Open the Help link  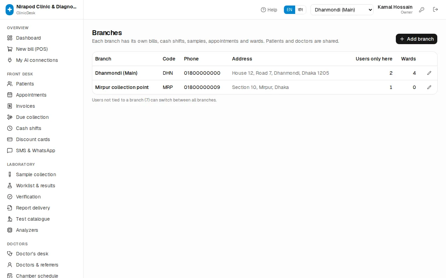[269, 10]
